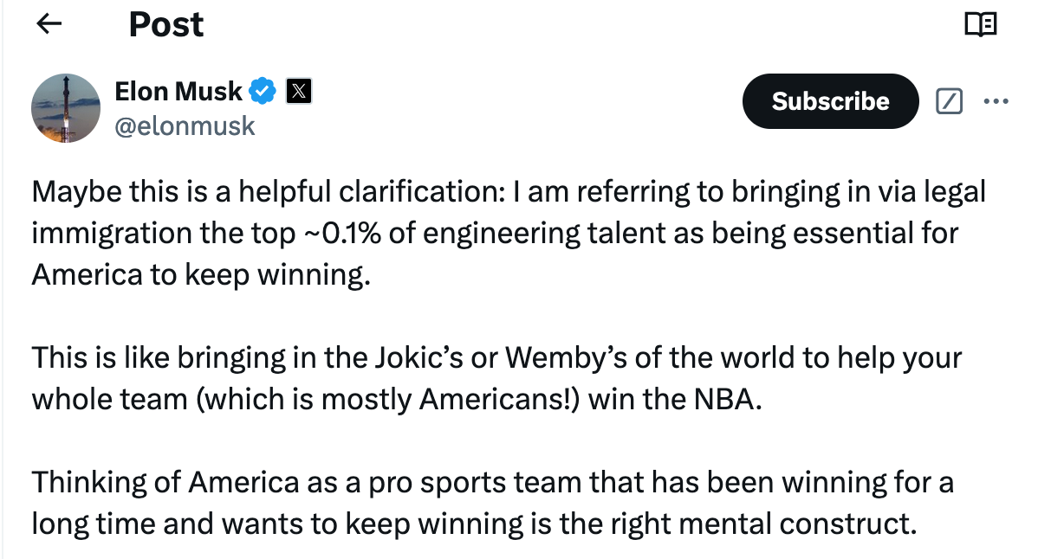Open reader view book icon
This screenshot has height=559, width=1038.
click(981, 24)
